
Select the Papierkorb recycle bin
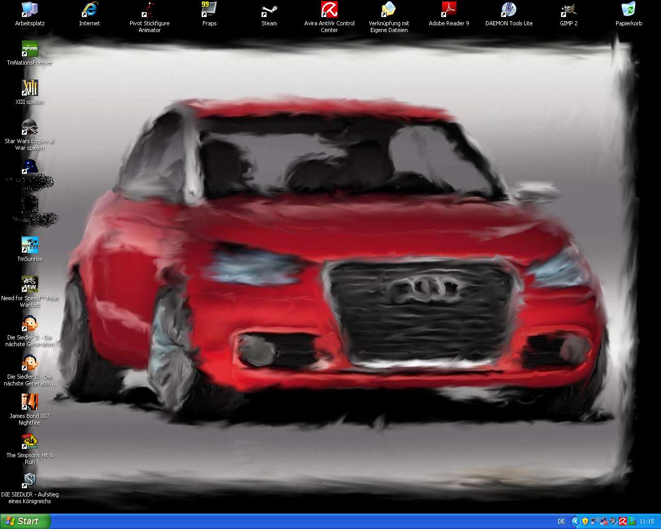628,10
